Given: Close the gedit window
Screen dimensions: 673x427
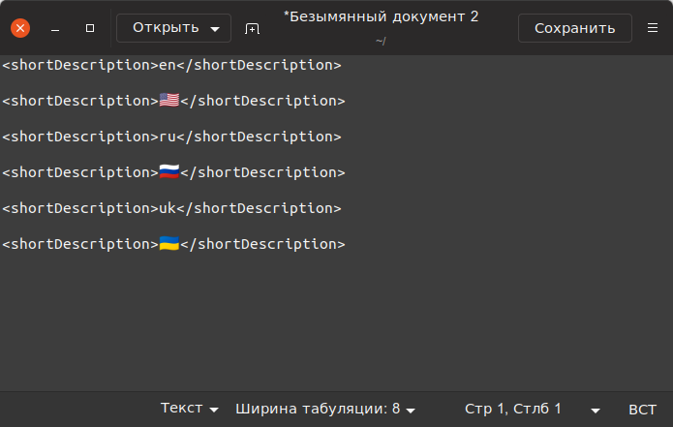Looking at the screenshot, I should point(20,28).
